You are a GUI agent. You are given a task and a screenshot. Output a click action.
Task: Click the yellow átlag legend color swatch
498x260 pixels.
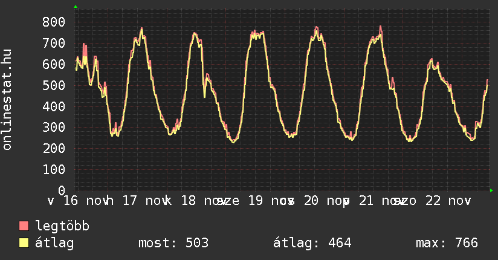24,244
